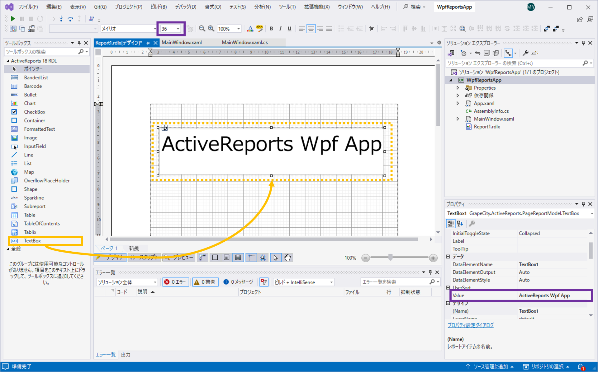Image resolution: width=598 pixels, height=372 pixels.
Task: Open the プロパティ設定ダイアログ link
Action: (x=470, y=325)
